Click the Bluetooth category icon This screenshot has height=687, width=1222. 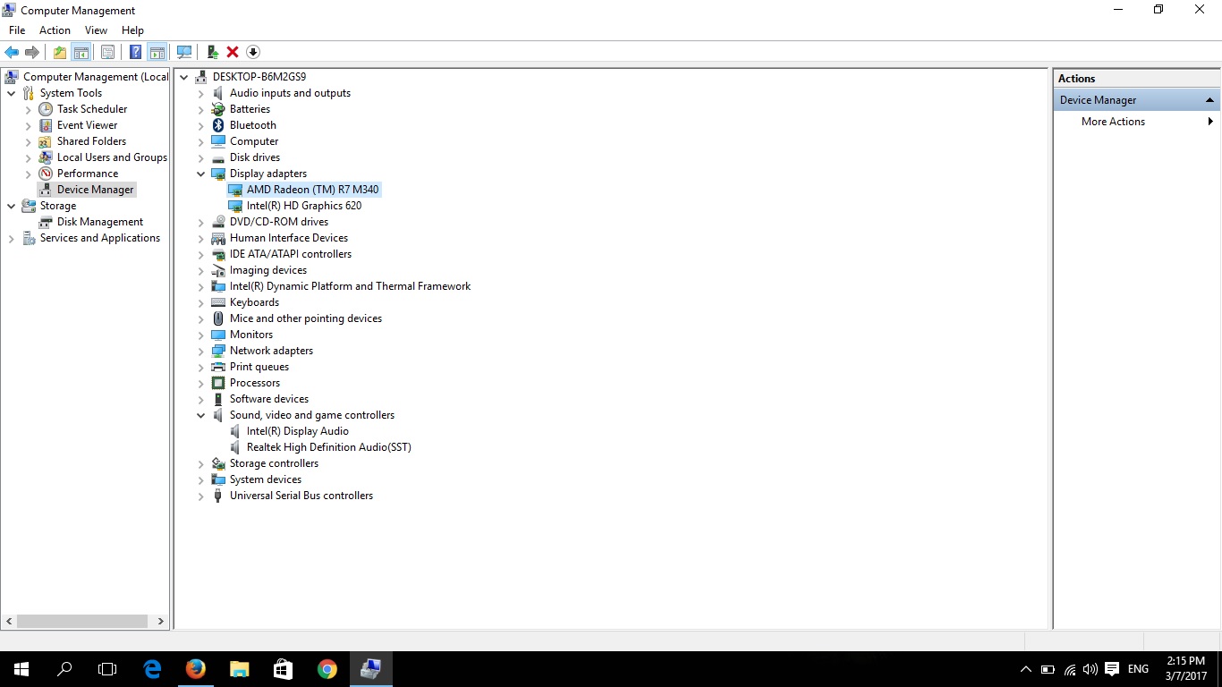tap(218, 125)
